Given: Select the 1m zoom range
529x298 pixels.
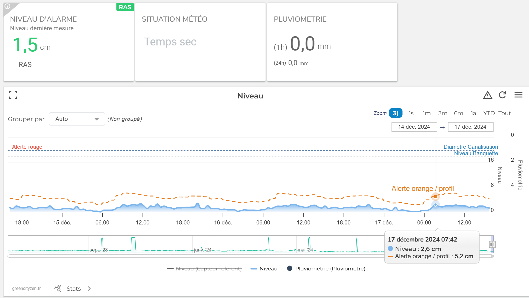Looking at the screenshot, I should [x=426, y=113].
